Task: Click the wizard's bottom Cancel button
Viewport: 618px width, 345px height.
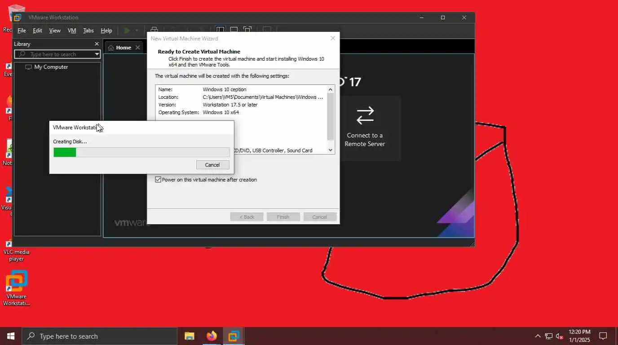Action: pos(320,217)
